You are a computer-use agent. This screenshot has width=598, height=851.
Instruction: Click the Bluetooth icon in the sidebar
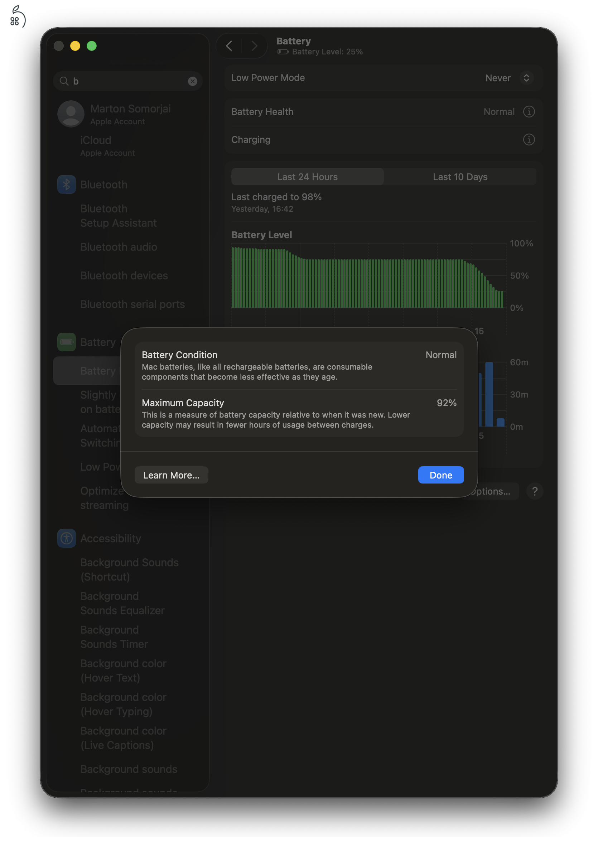(66, 184)
